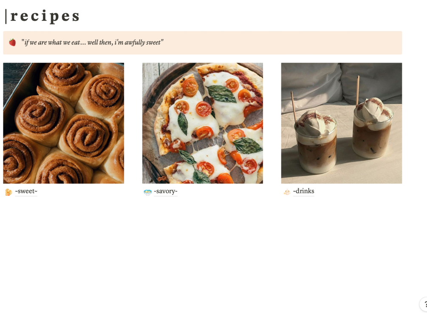The image size is (427, 313).
Task: Select the iced coffee drinks image
Action: [342, 123]
